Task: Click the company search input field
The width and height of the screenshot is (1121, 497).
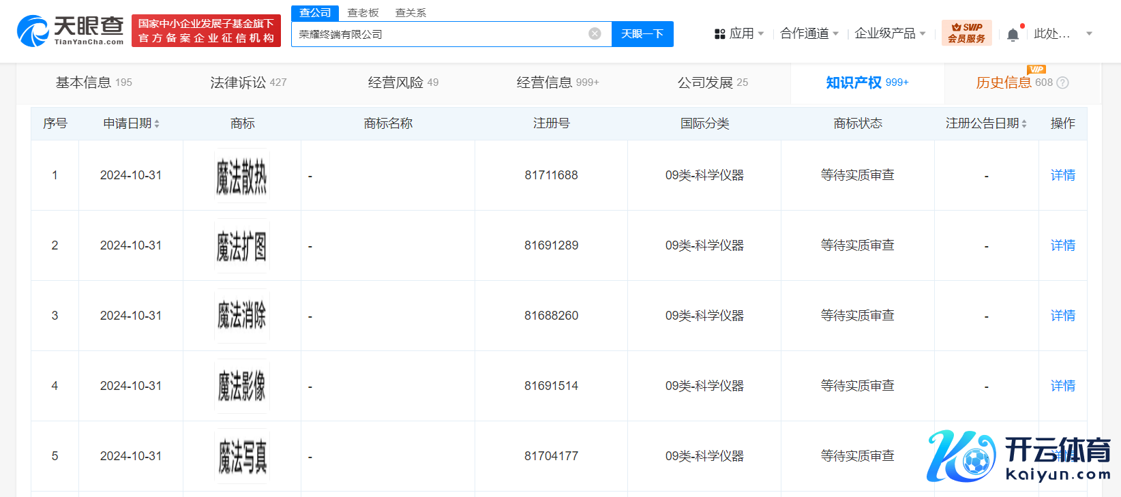Action: click(440, 34)
